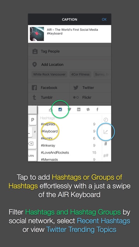Image resolution: width=139 pixels, height=247 pixels.
Task: Open recent hashtags clock icon
Action: (x=106, y=120)
